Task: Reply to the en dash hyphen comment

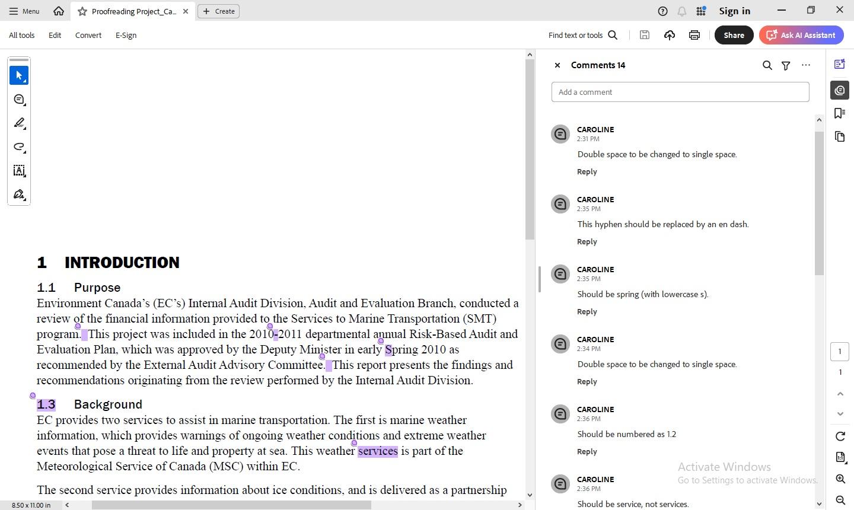Action: [587, 241]
